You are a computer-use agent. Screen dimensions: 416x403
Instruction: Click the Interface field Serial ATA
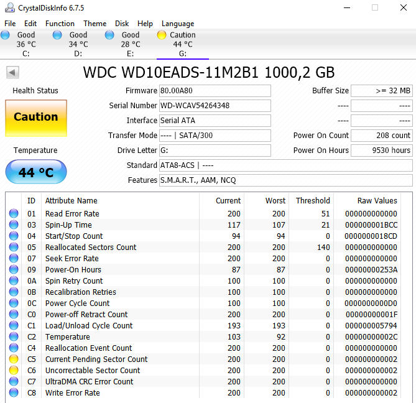pos(215,121)
